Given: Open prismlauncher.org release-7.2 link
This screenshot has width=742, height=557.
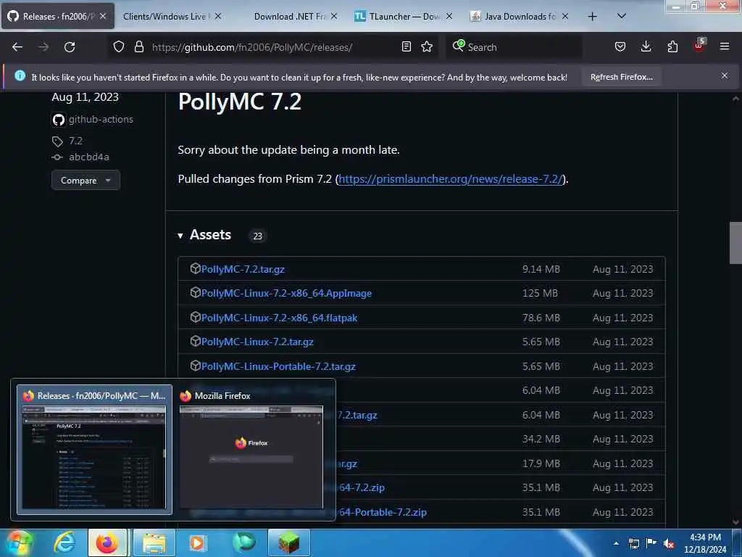Looking at the screenshot, I should 451,179.
